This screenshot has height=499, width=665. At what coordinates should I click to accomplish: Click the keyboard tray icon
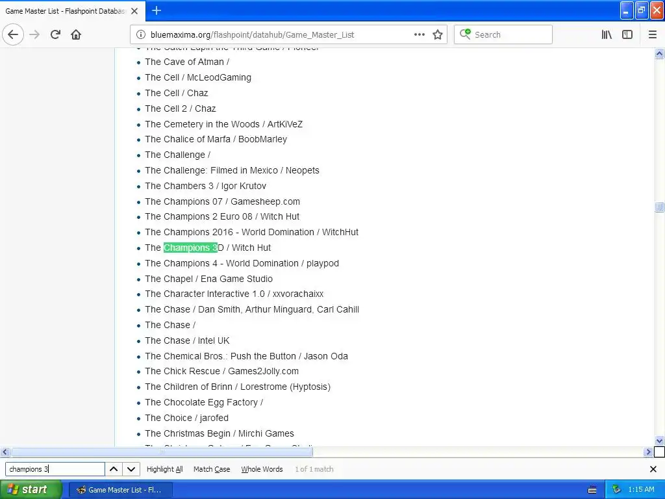[x=592, y=490]
